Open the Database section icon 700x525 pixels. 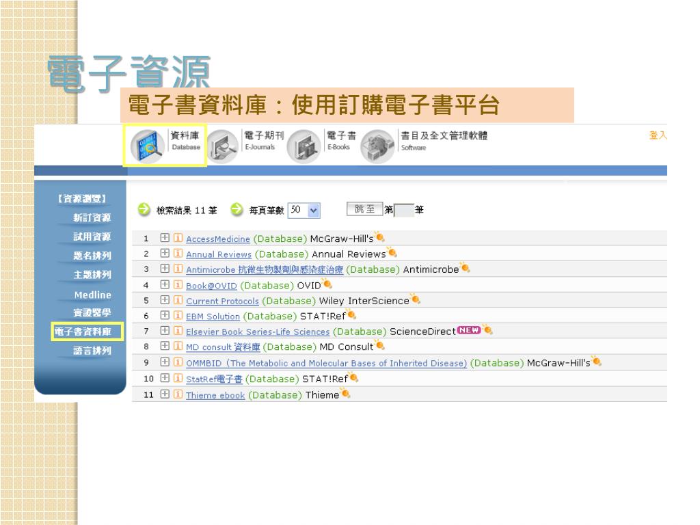(147, 146)
